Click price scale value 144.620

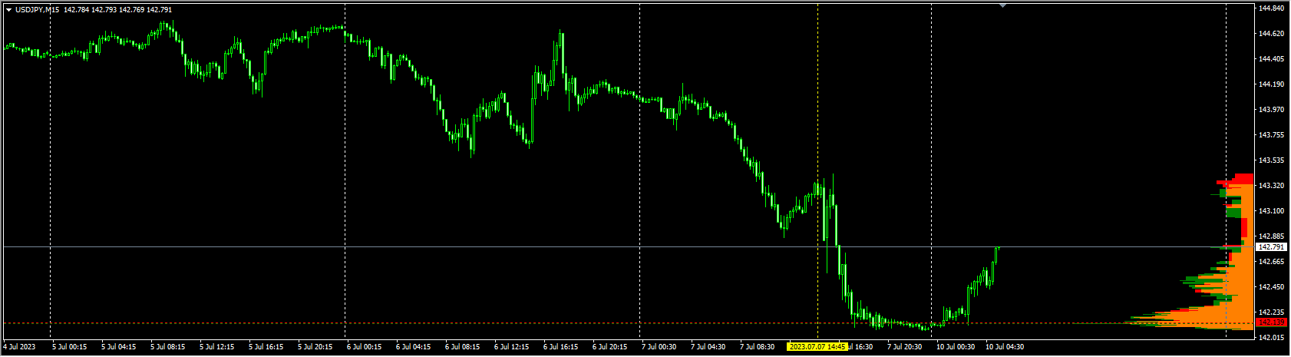tap(1272, 34)
